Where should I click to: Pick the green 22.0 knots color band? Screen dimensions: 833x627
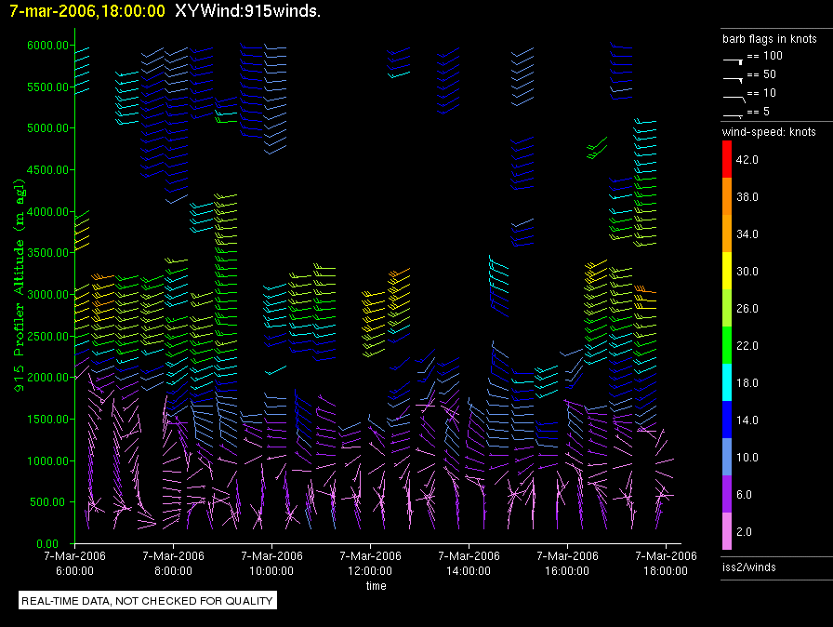click(x=728, y=346)
